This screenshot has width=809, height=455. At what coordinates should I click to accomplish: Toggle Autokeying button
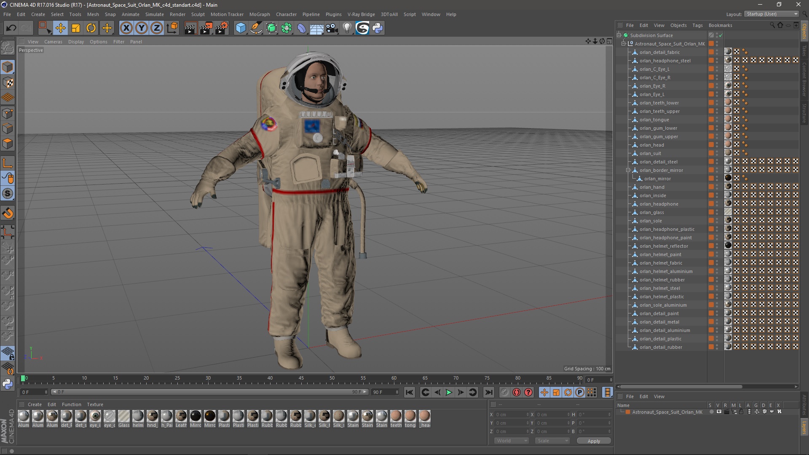tap(516, 392)
